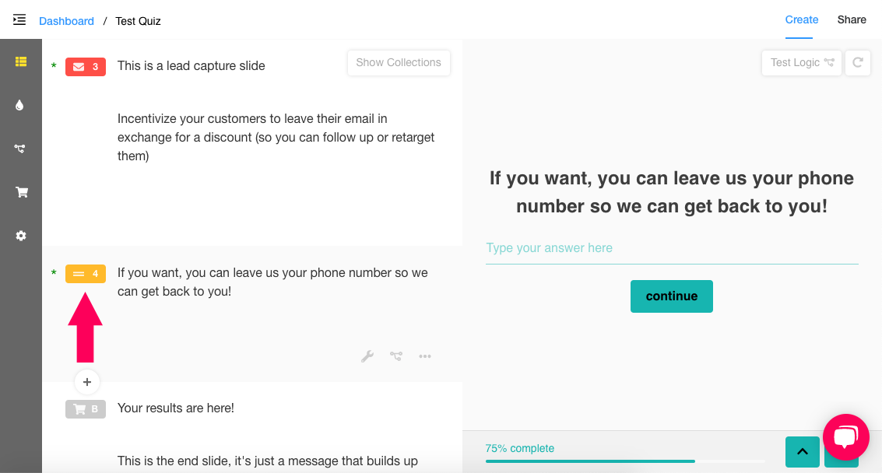Click the wrench icon on slide 4
Screen dimensions: 882x473
pos(367,356)
